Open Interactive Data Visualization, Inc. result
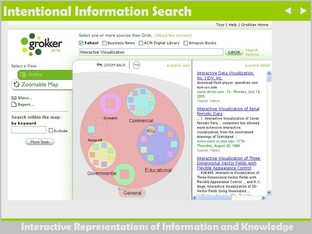The image size is (312, 234). (225, 75)
